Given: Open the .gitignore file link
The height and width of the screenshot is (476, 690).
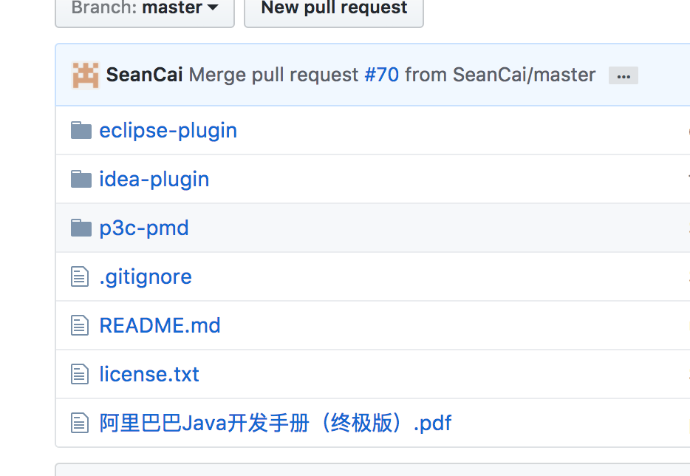Looking at the screenshot, I should [x=146, y=277].
